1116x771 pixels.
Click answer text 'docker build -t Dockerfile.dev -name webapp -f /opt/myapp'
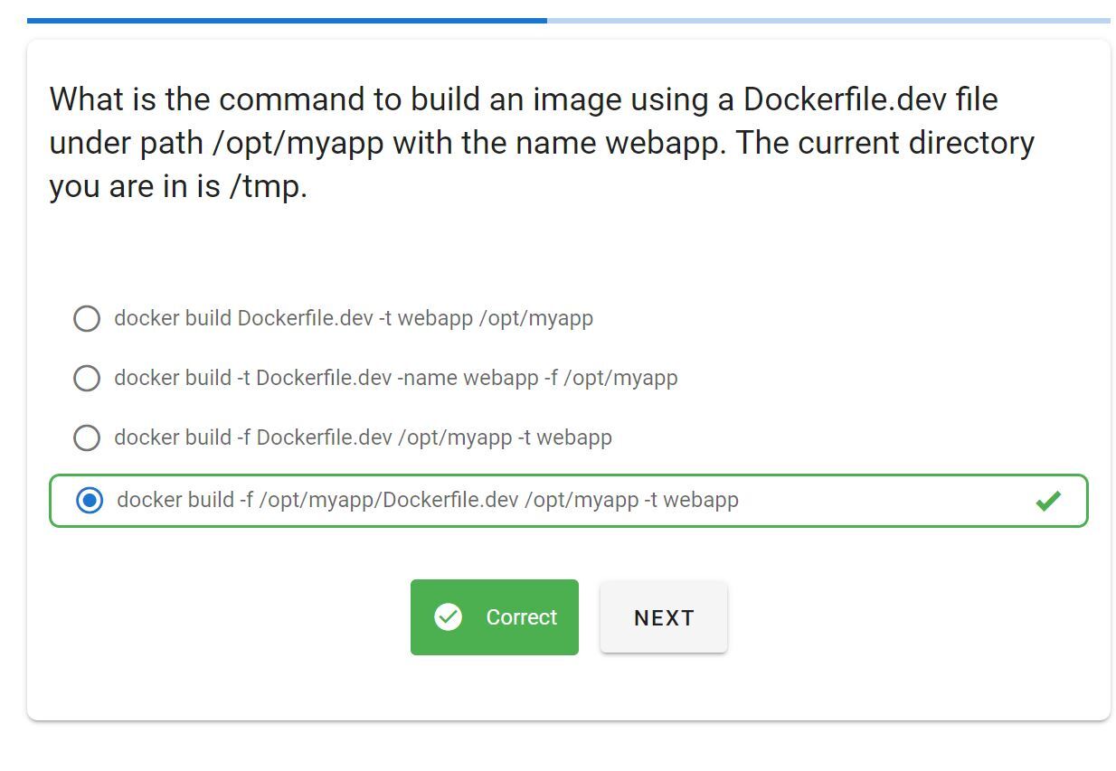click(396, 378)
